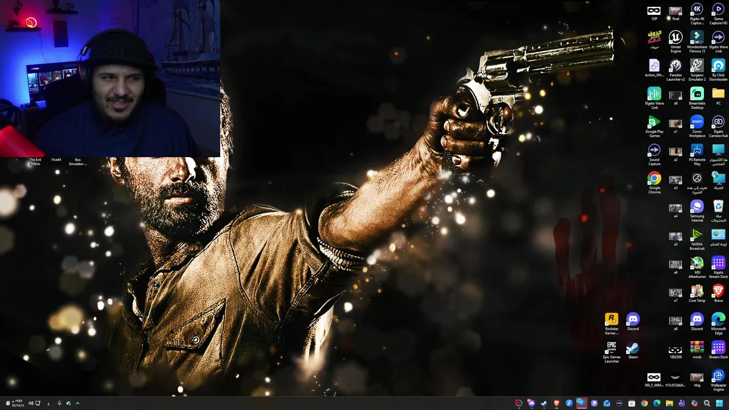Launch By Click Downloader from desktop
Viewport: 729px width, 410px height.
(x=718, y=69)
